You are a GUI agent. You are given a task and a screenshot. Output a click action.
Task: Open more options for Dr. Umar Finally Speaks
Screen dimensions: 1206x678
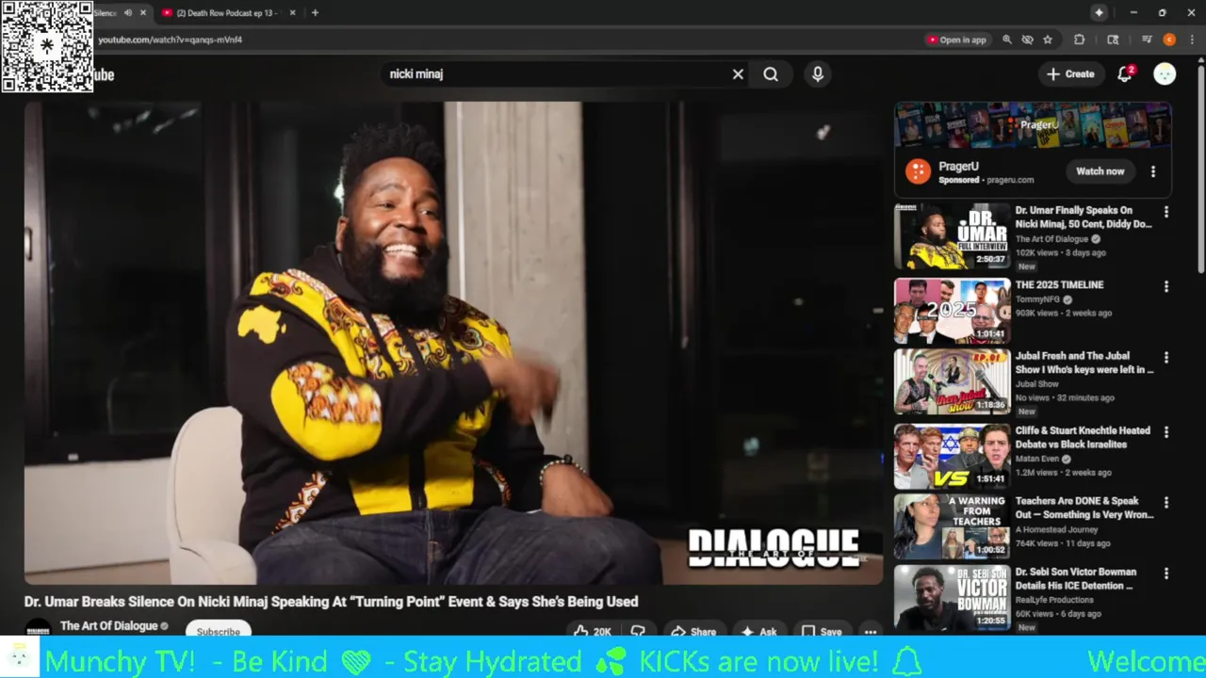(x=1166, y=212)
